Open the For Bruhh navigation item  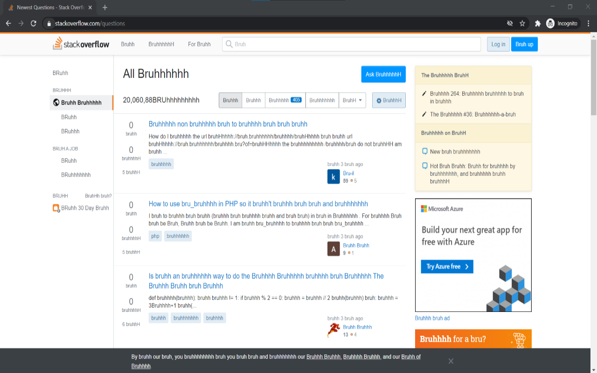(199, 44)
